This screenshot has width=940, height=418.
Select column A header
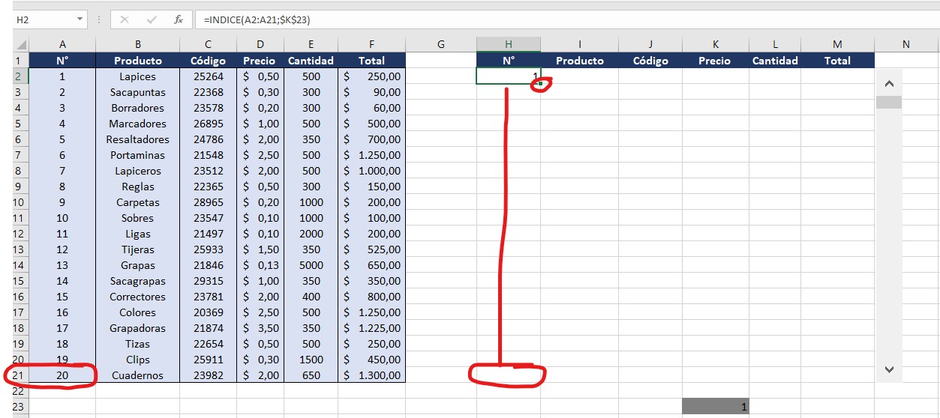[x=62, y=45]
